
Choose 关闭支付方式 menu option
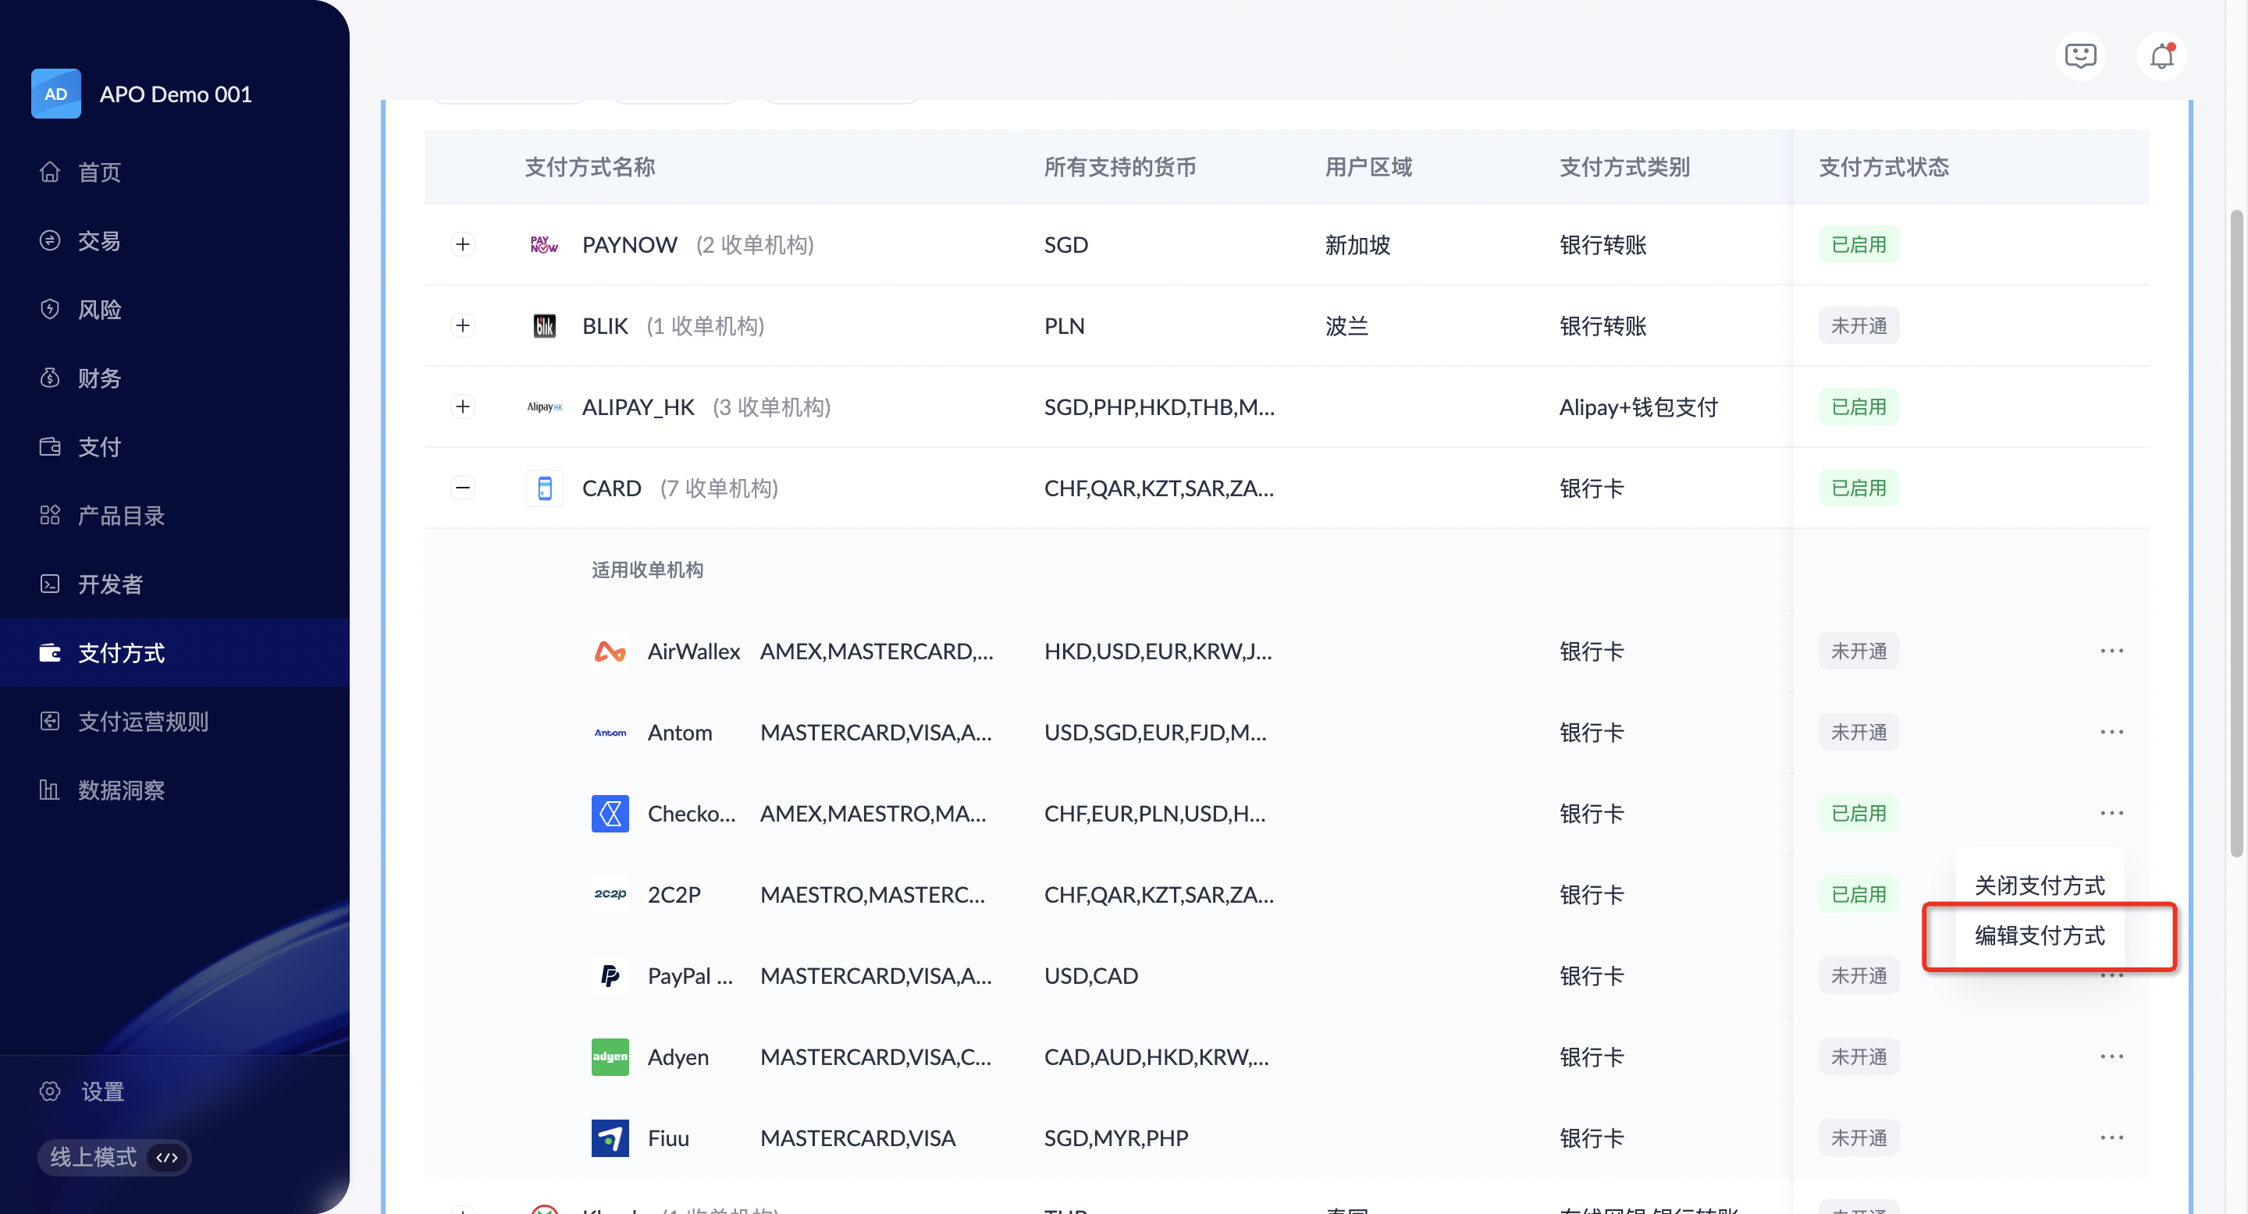coord(2040,886)
